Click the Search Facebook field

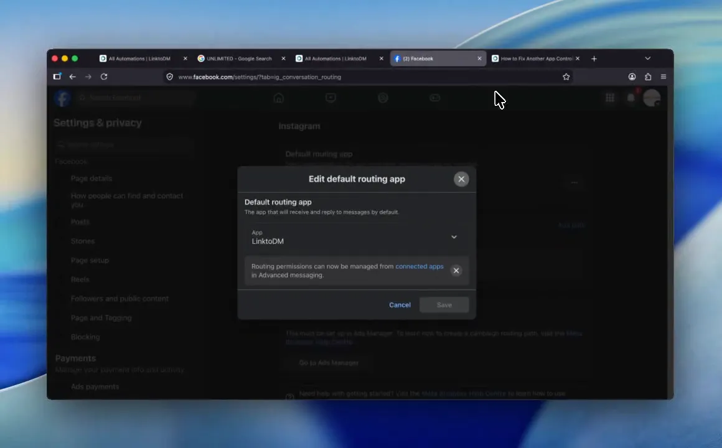tap(135, 98)
